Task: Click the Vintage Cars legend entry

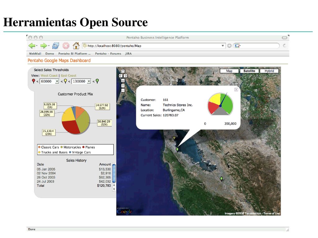Action: (x=80, y=152)
